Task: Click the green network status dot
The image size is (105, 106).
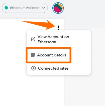Action: [6, 8]
